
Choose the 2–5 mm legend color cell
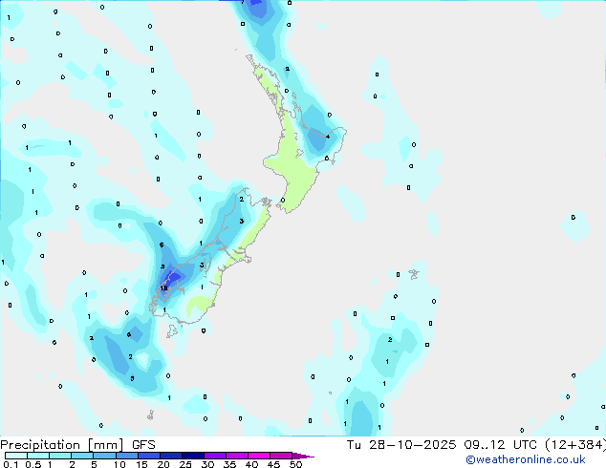pyautogui.click(x=82, y=456)
